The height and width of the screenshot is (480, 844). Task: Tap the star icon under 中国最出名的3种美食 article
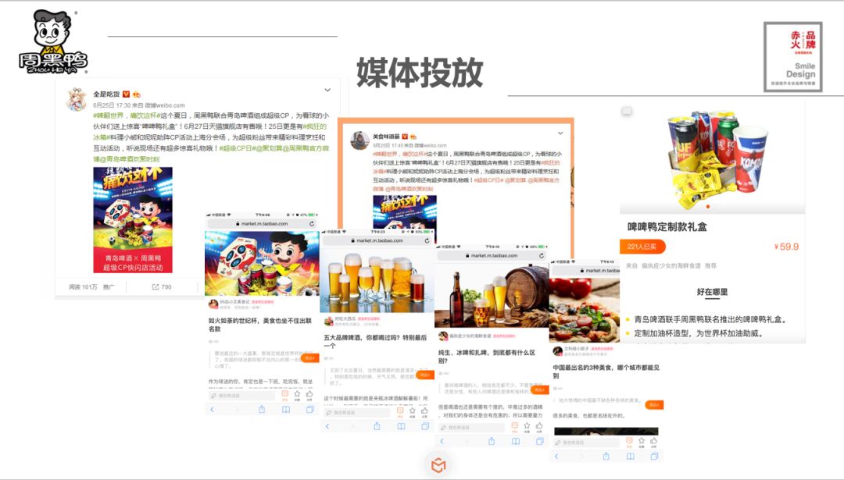[642, 441]
